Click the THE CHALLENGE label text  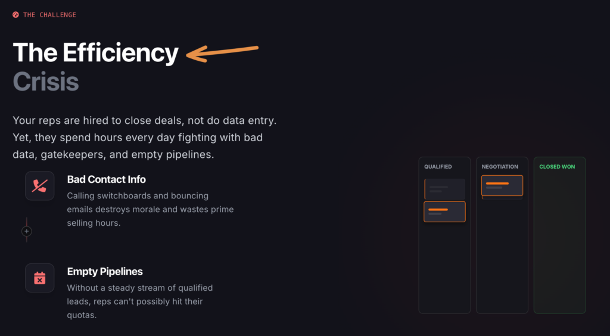tap(49, 15)
